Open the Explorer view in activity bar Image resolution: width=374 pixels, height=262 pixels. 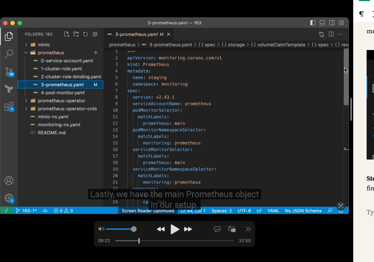tap(9, 36)
